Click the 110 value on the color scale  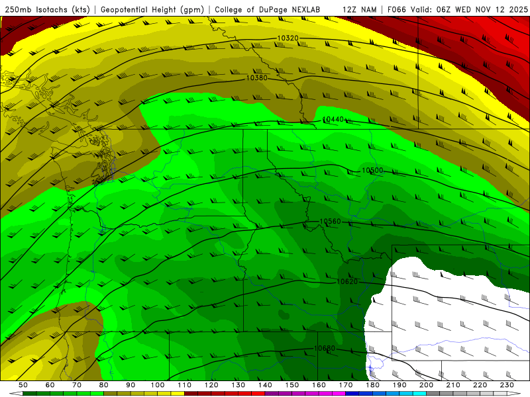click(x=184, y=385)
